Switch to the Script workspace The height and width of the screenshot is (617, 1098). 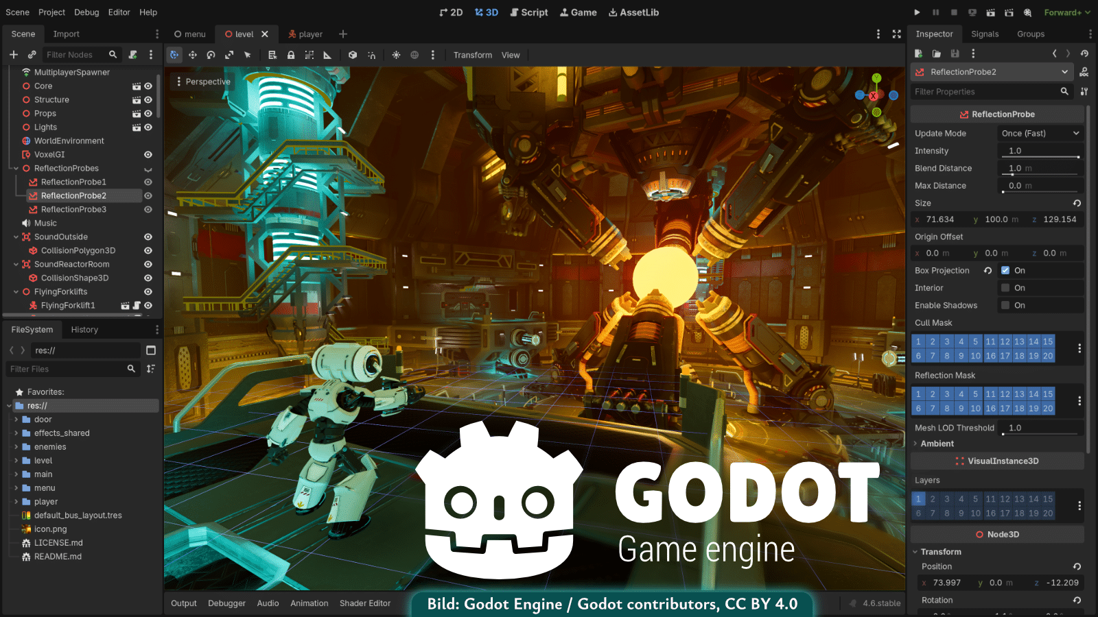point(529,12)
